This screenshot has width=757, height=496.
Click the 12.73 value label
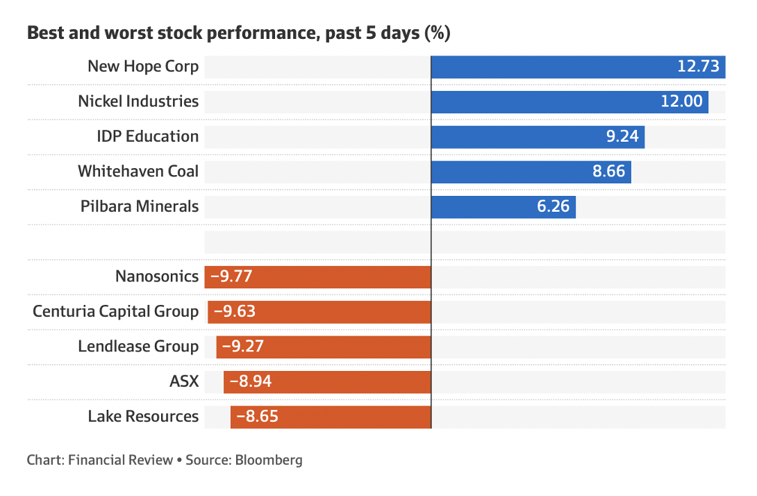click(x=698, y=67)
